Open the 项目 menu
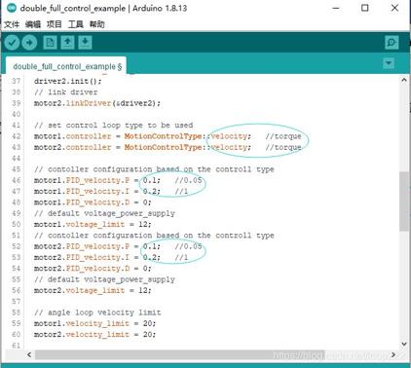The height and width of the screenshot is (368, 411). click(54, 24)
